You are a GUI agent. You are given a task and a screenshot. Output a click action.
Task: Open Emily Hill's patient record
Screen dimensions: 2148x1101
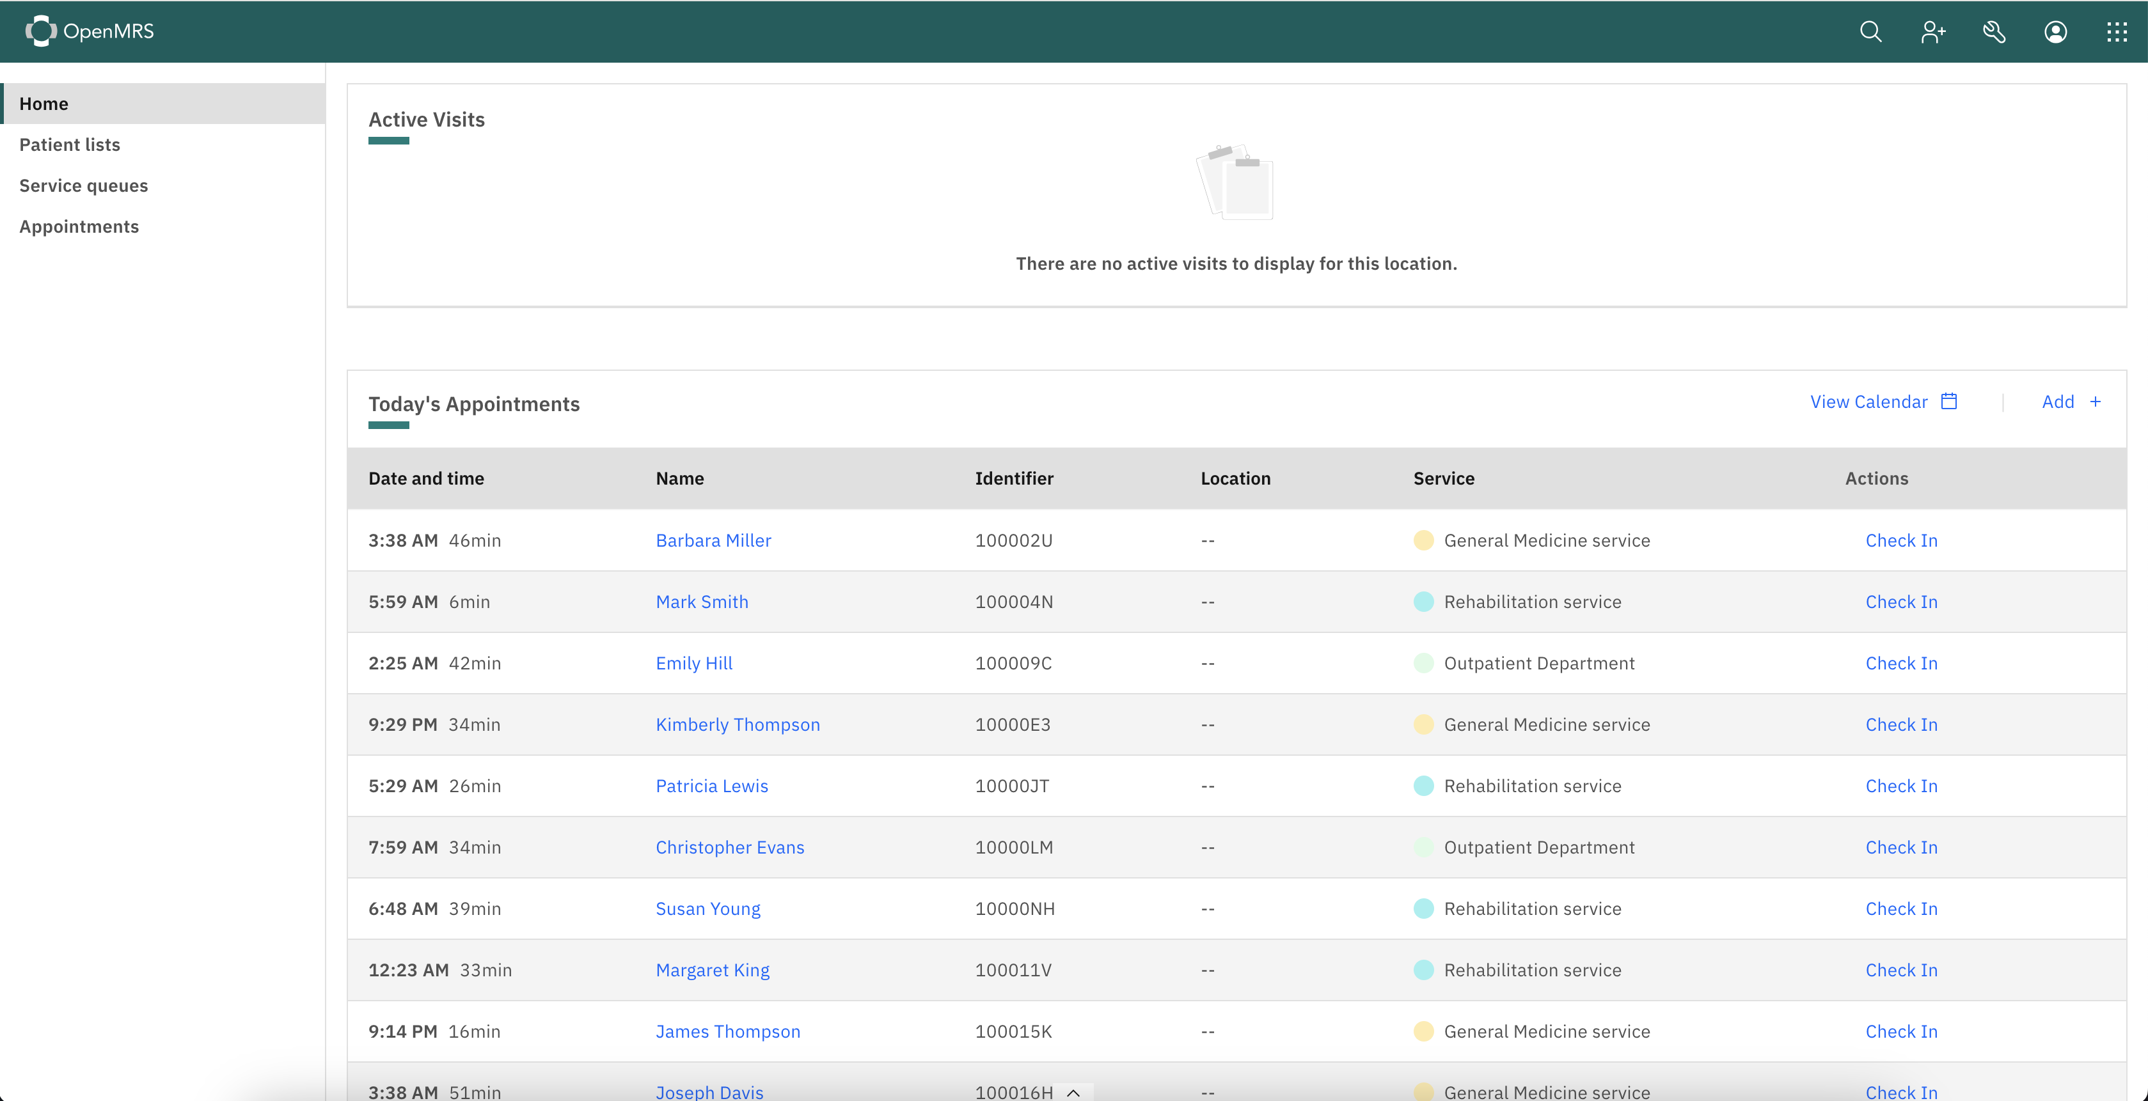(x=694, y=662)
